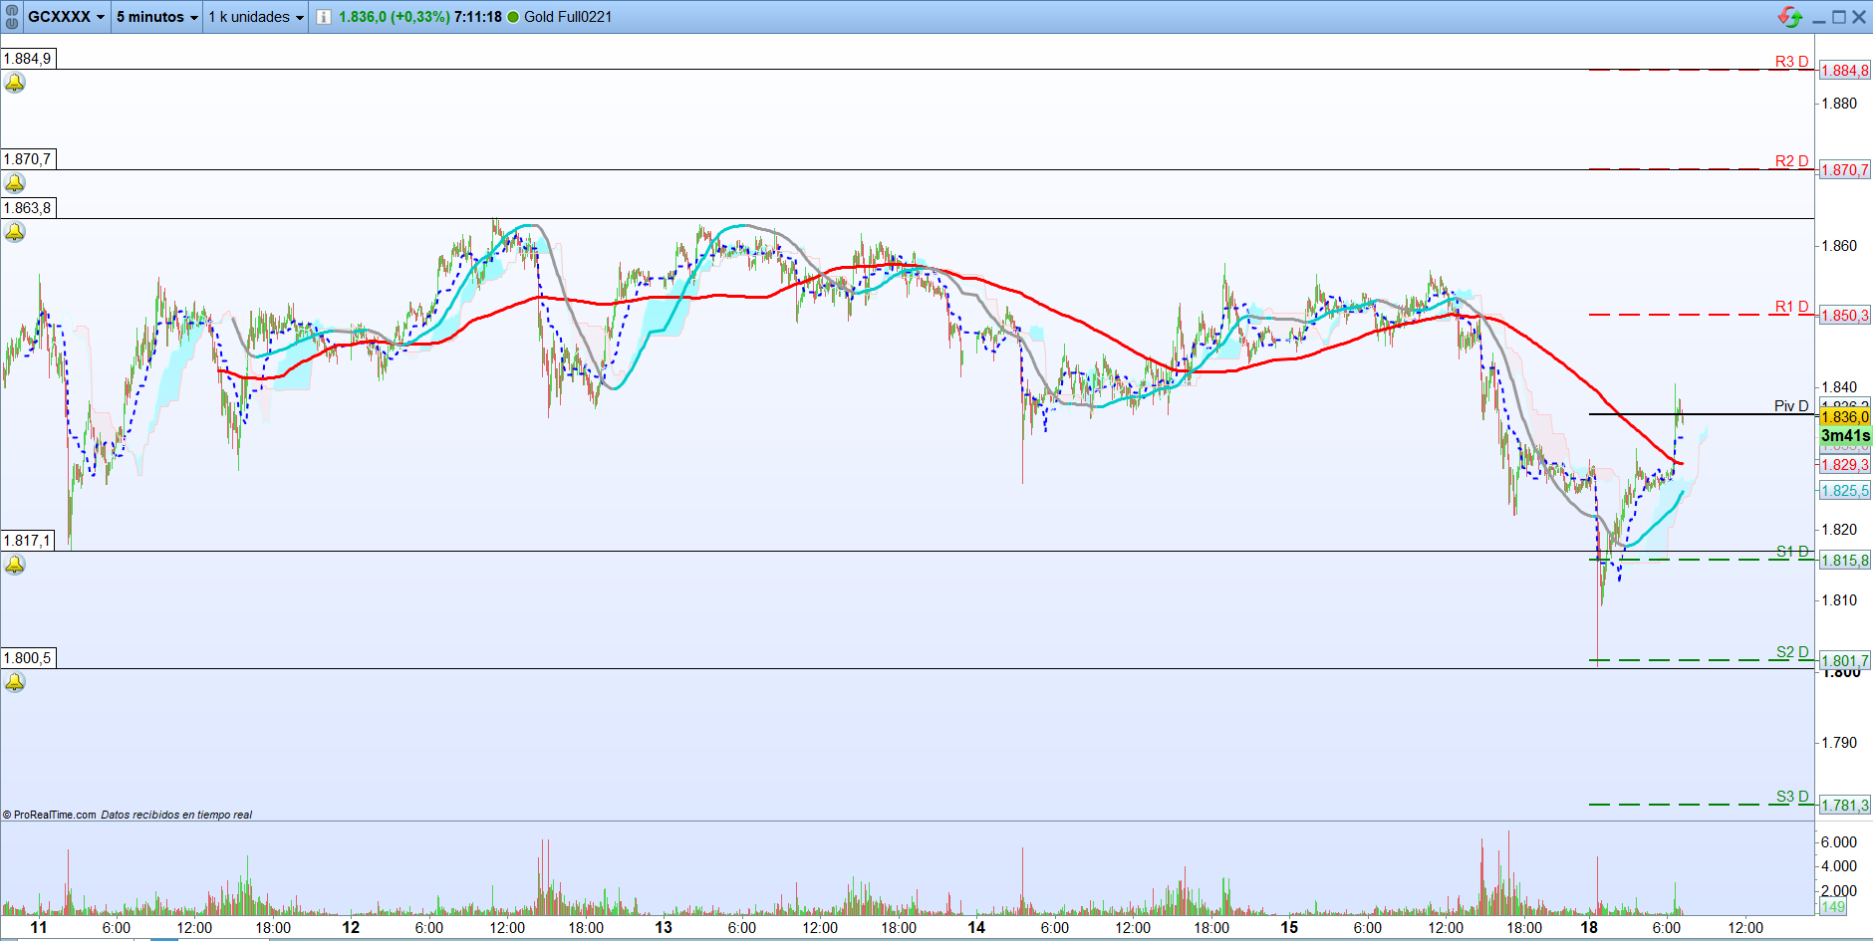Click the date label 18 on time axis

[x=1589, y=928]
